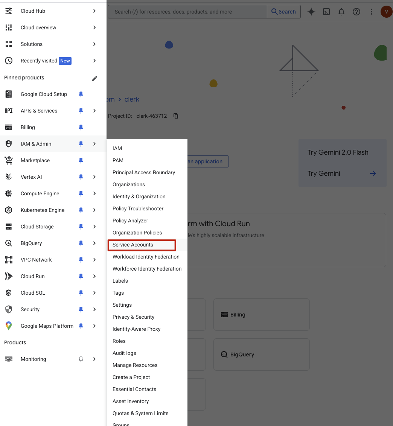Click the clerk breadcrumb link
This screenshot has height=426, width=393.
coord(132,99)
